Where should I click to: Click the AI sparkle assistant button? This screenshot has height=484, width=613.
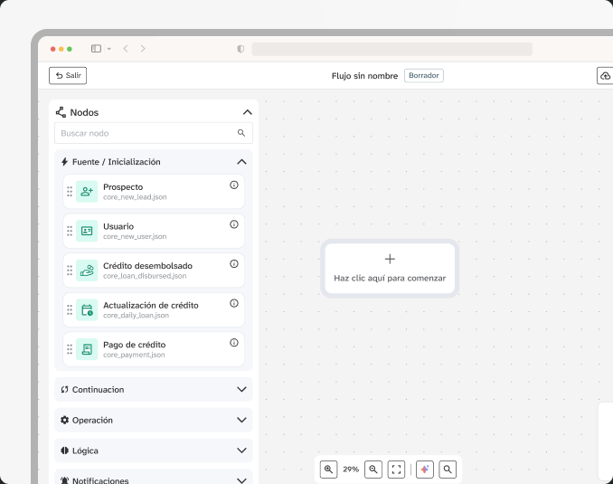coord(425,470)
